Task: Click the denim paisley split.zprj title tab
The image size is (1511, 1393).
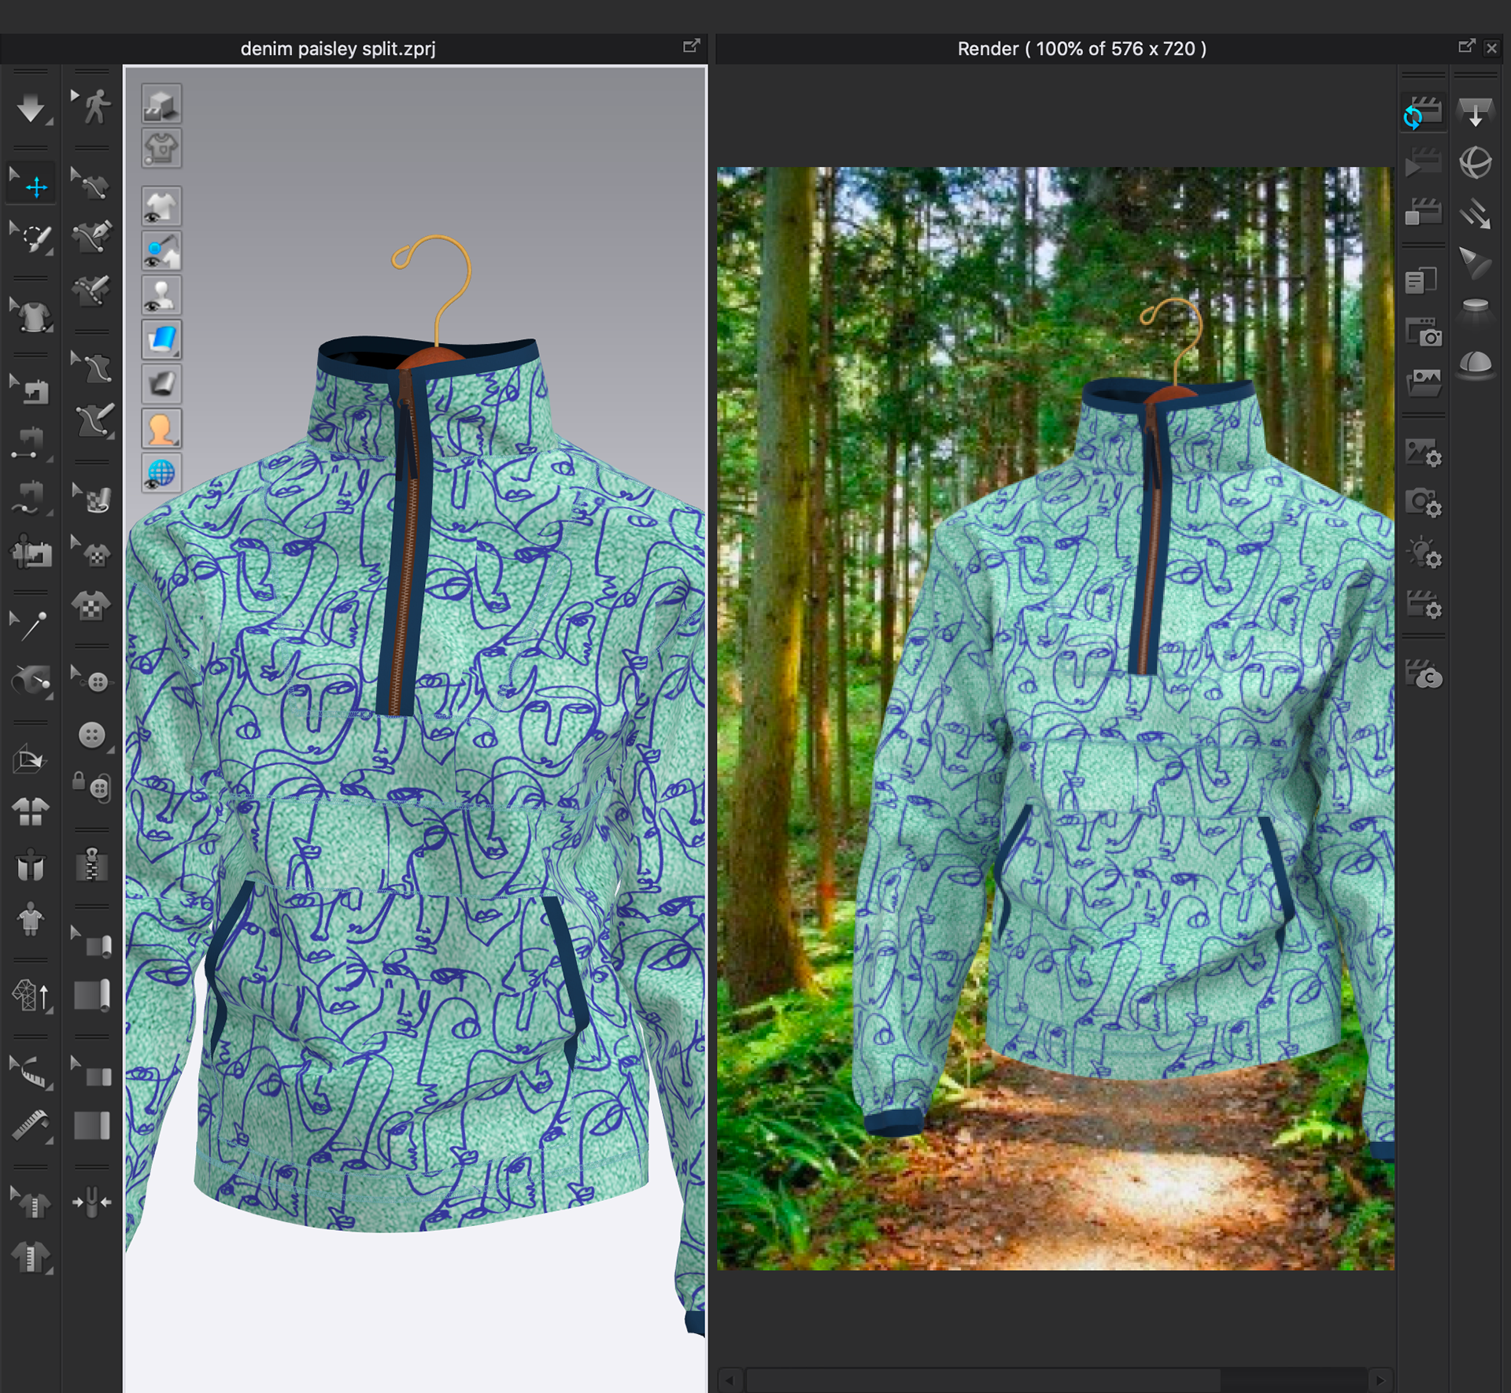Action: [338, 49]
